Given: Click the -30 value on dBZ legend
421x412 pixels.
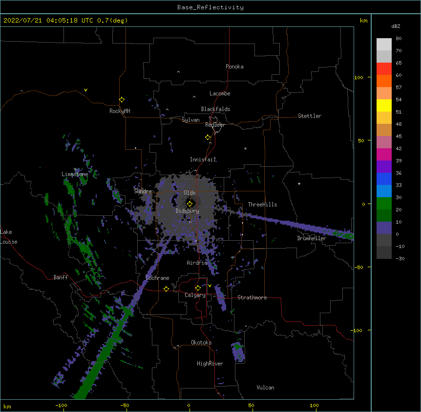Looking at the screenshot, I should point(400,258).
